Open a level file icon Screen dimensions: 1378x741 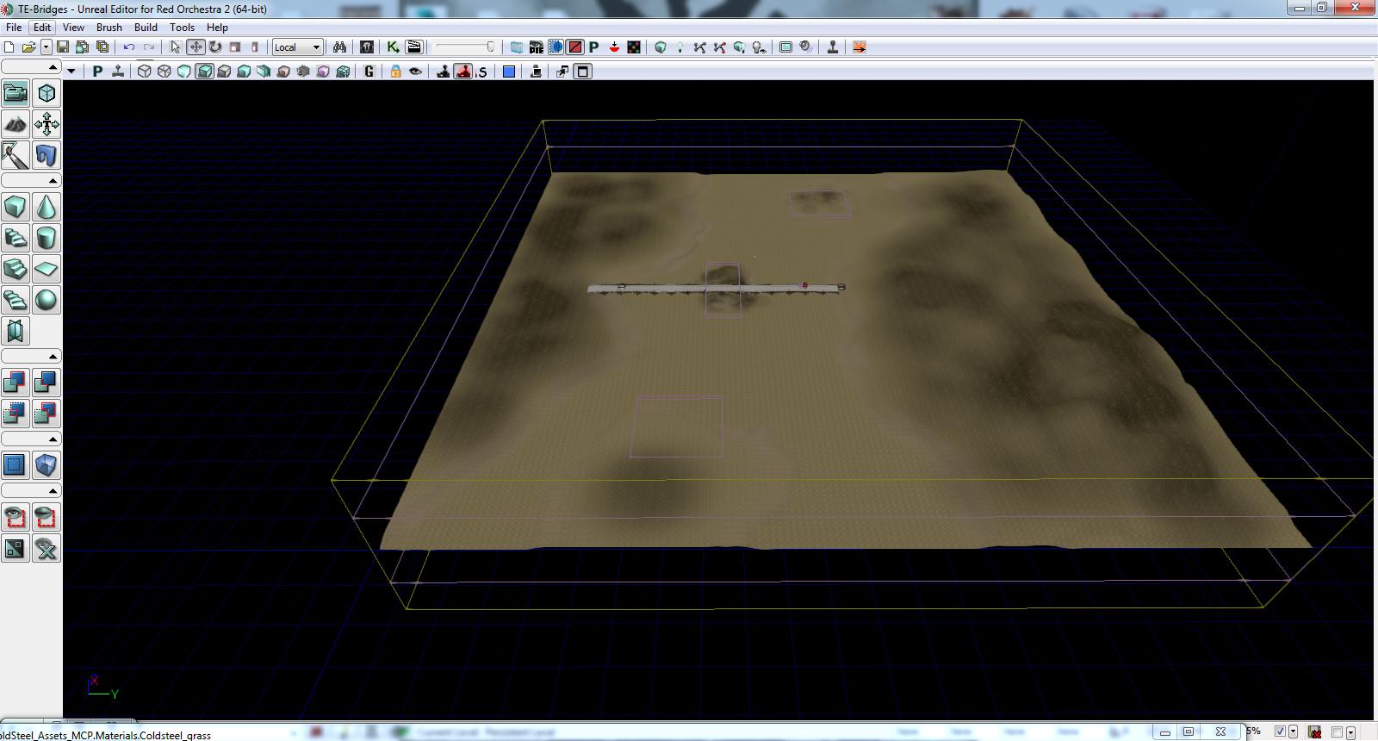click(x=28, y=47)
